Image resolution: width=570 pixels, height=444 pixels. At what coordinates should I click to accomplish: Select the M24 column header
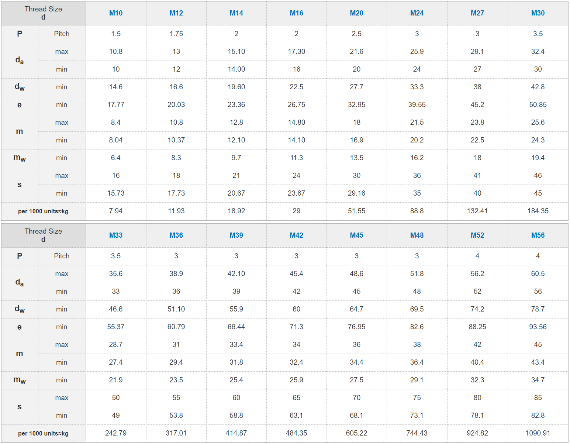coord(417,13)
